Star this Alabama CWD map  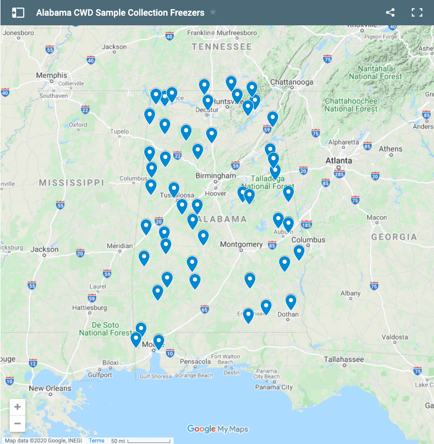(x=213, y=12)
